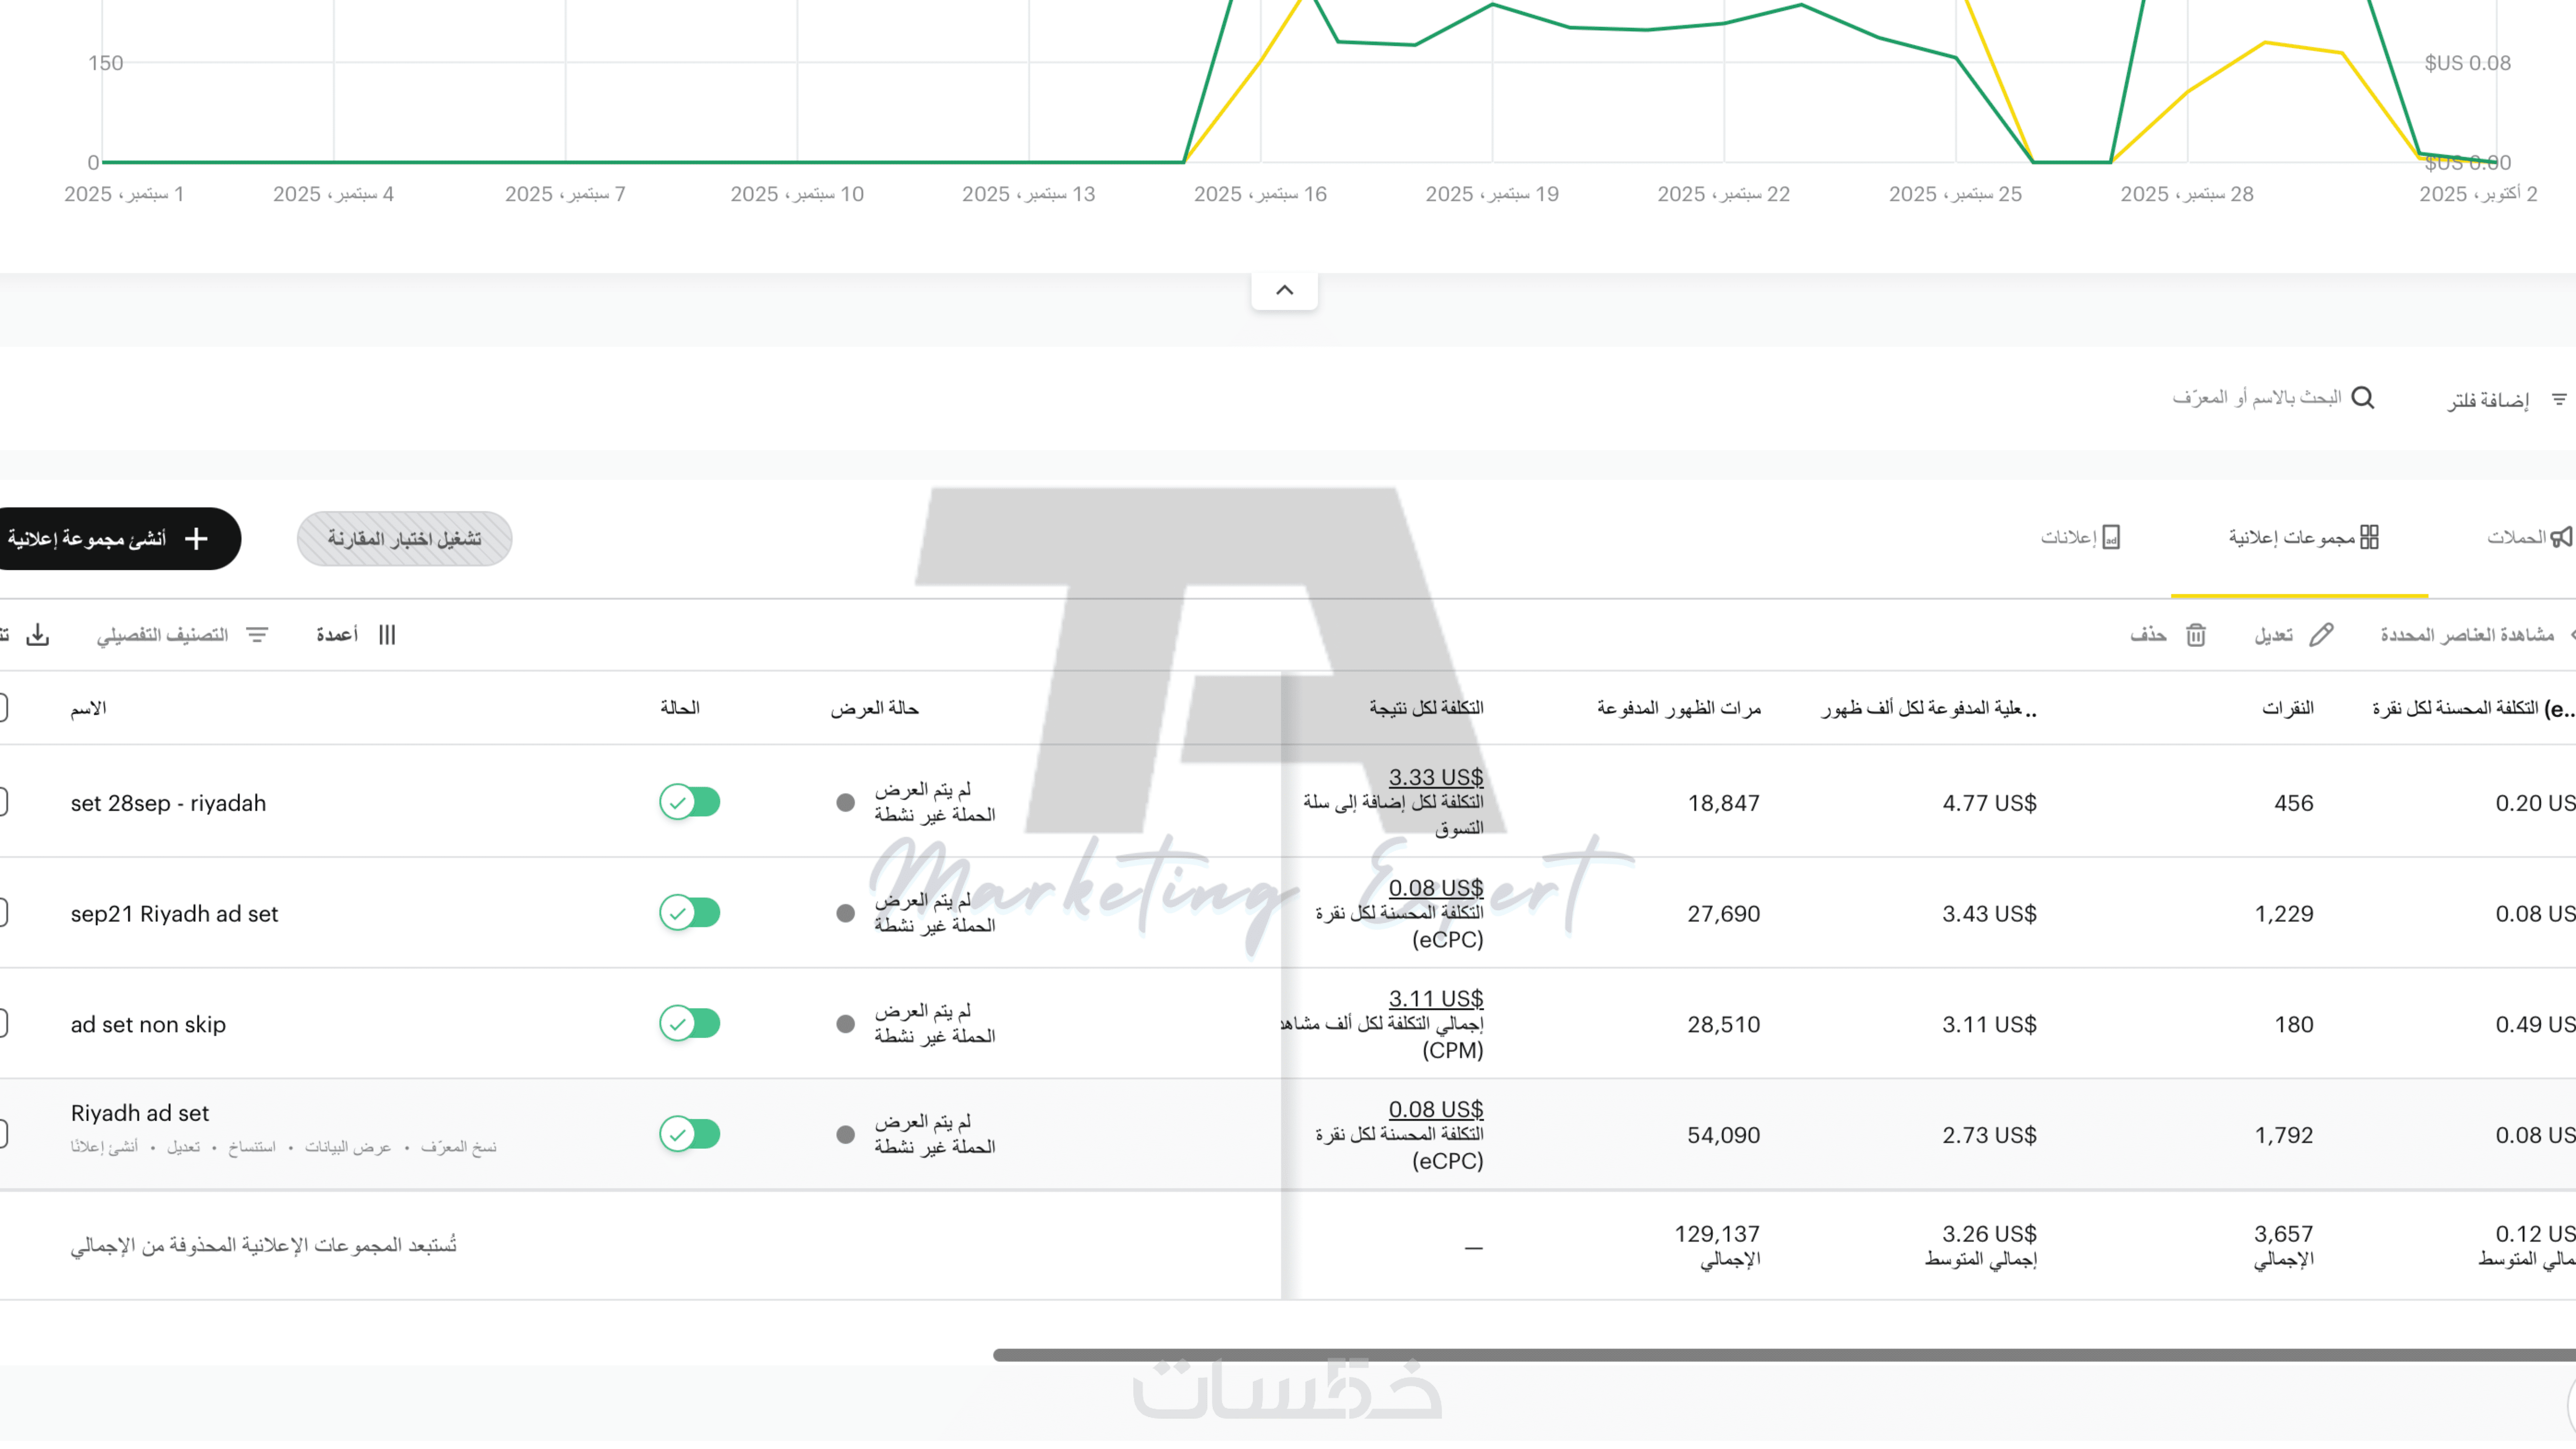This screenshot has height=1449, width=2576.
Task: Click the حالة العرض column header
Action: tap(874, 708)
